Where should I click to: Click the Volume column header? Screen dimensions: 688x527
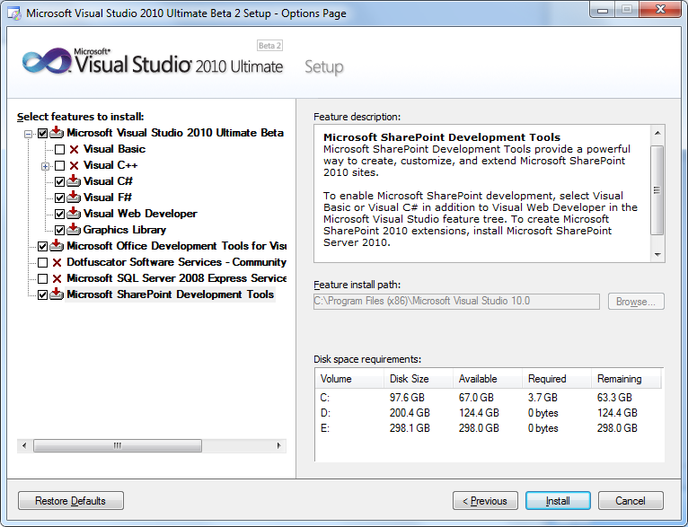click(349, 379)
